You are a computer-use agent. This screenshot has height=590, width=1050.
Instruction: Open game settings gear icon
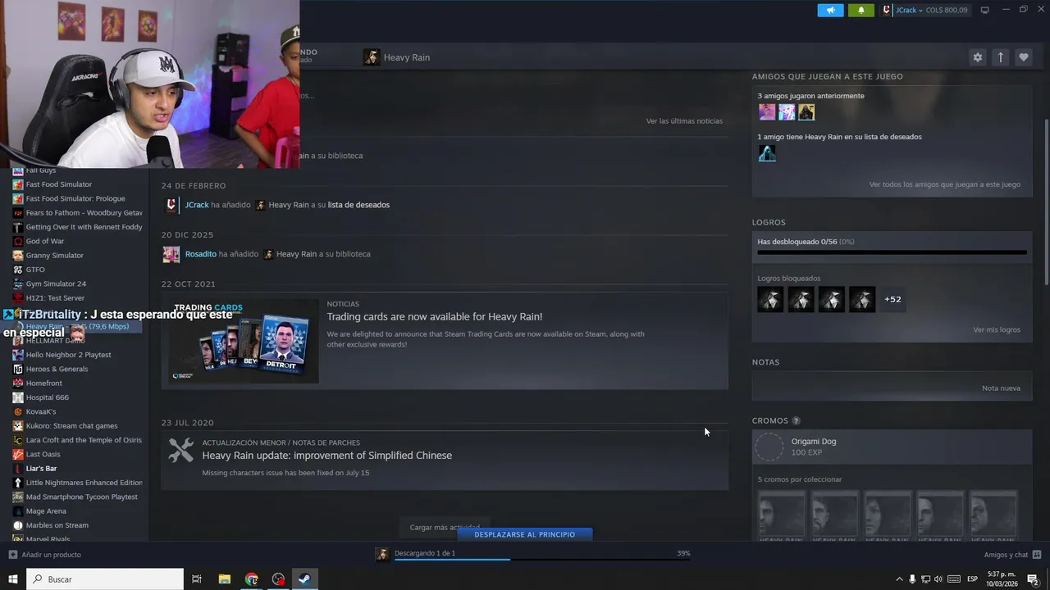[x=977, y=57]
